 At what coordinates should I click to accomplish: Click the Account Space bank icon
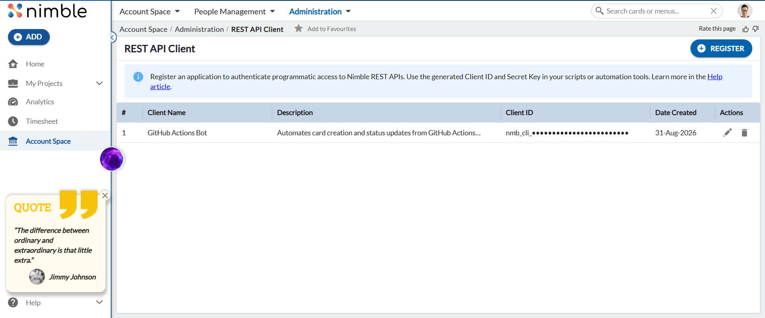pyautogui.click(x=13, y=141)
